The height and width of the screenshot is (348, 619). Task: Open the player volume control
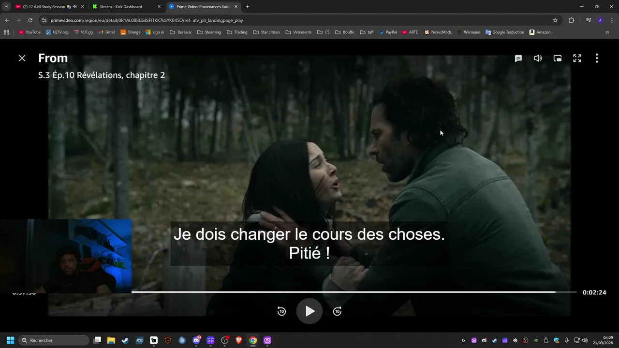coord(538,58)
